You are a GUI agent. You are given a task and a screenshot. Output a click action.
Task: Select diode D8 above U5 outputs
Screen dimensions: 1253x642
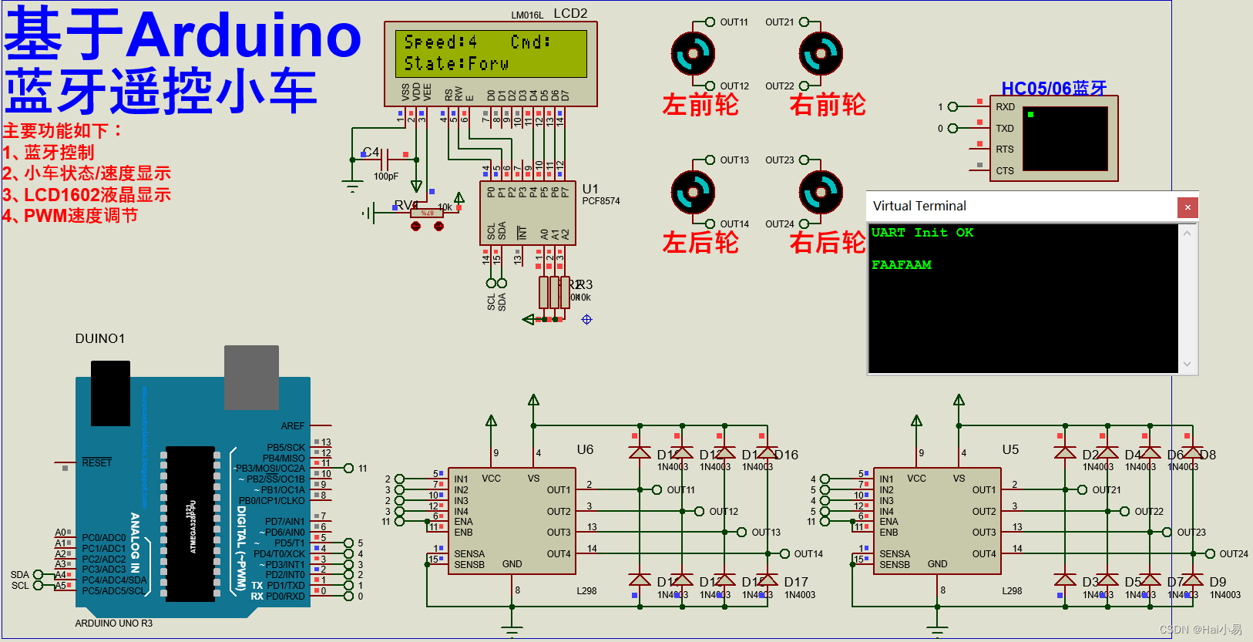tap(1192, 452)
